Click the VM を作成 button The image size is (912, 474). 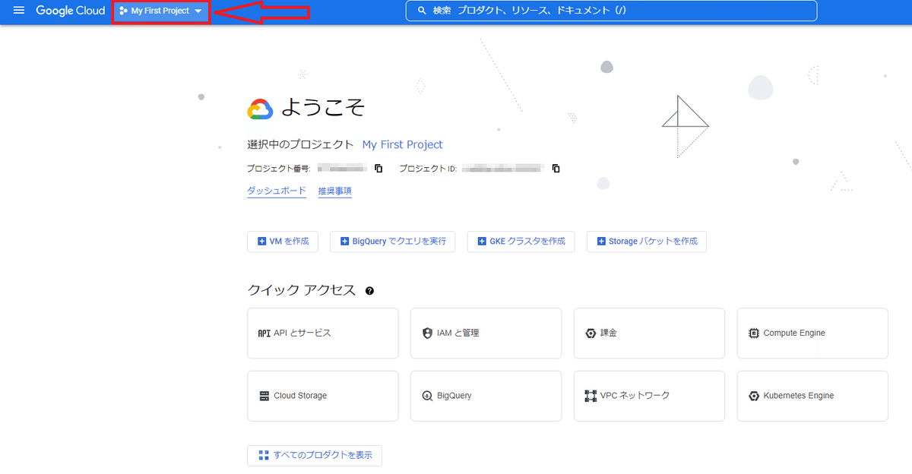pyautogui.click(x=283, y=242)
